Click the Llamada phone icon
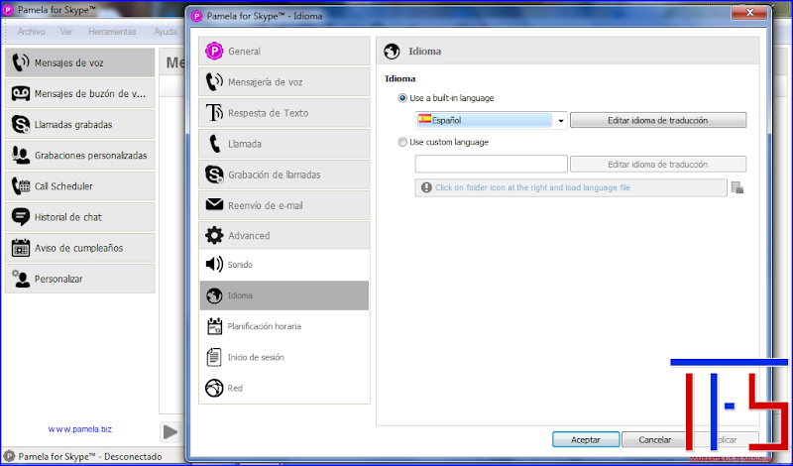 click(x=214, y=144)
